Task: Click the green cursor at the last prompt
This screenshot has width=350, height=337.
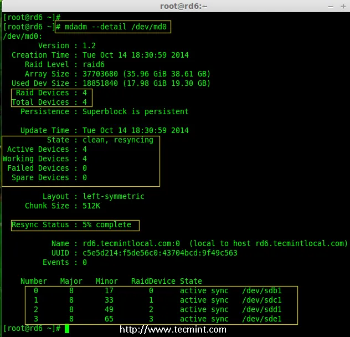Action: (x=67, y=329)
